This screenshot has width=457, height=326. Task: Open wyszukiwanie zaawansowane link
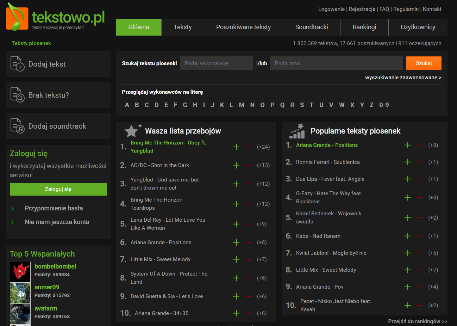click(403, 78)
